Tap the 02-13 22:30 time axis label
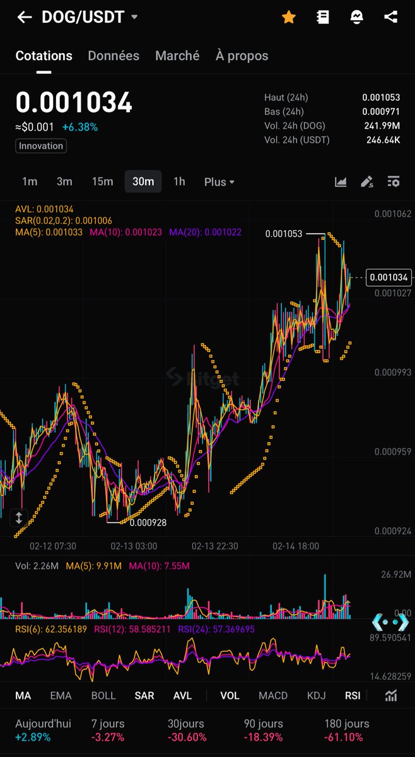 click(x=215, y=546)
